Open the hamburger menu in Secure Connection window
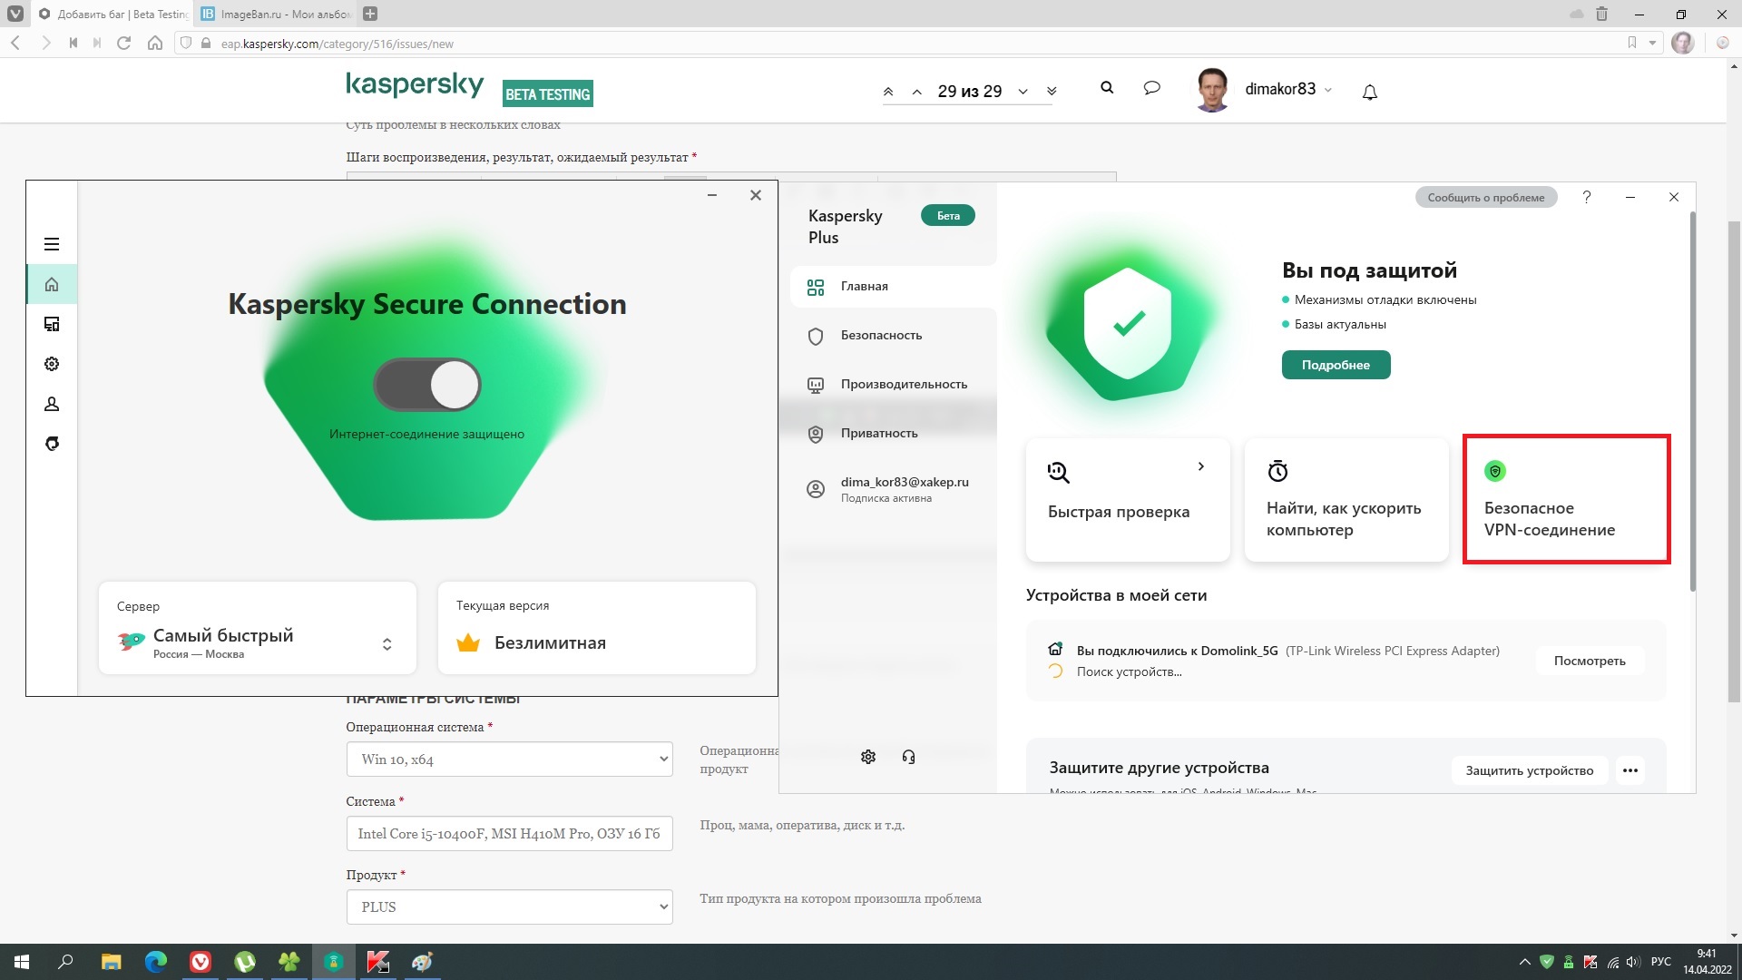Image resolution: width=1742 pixels, height=980 pixels. (x=52, y=244)
